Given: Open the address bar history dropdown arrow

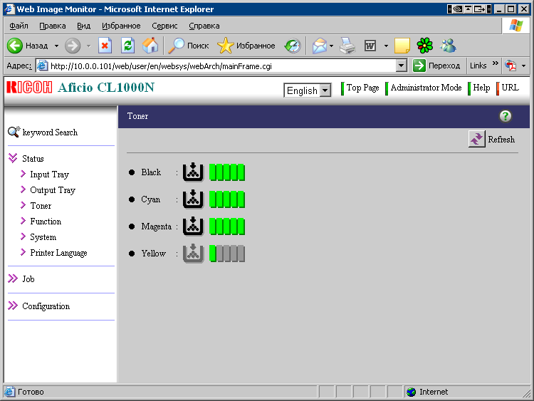Looking at the screenshot, I should tap(402, 66).
